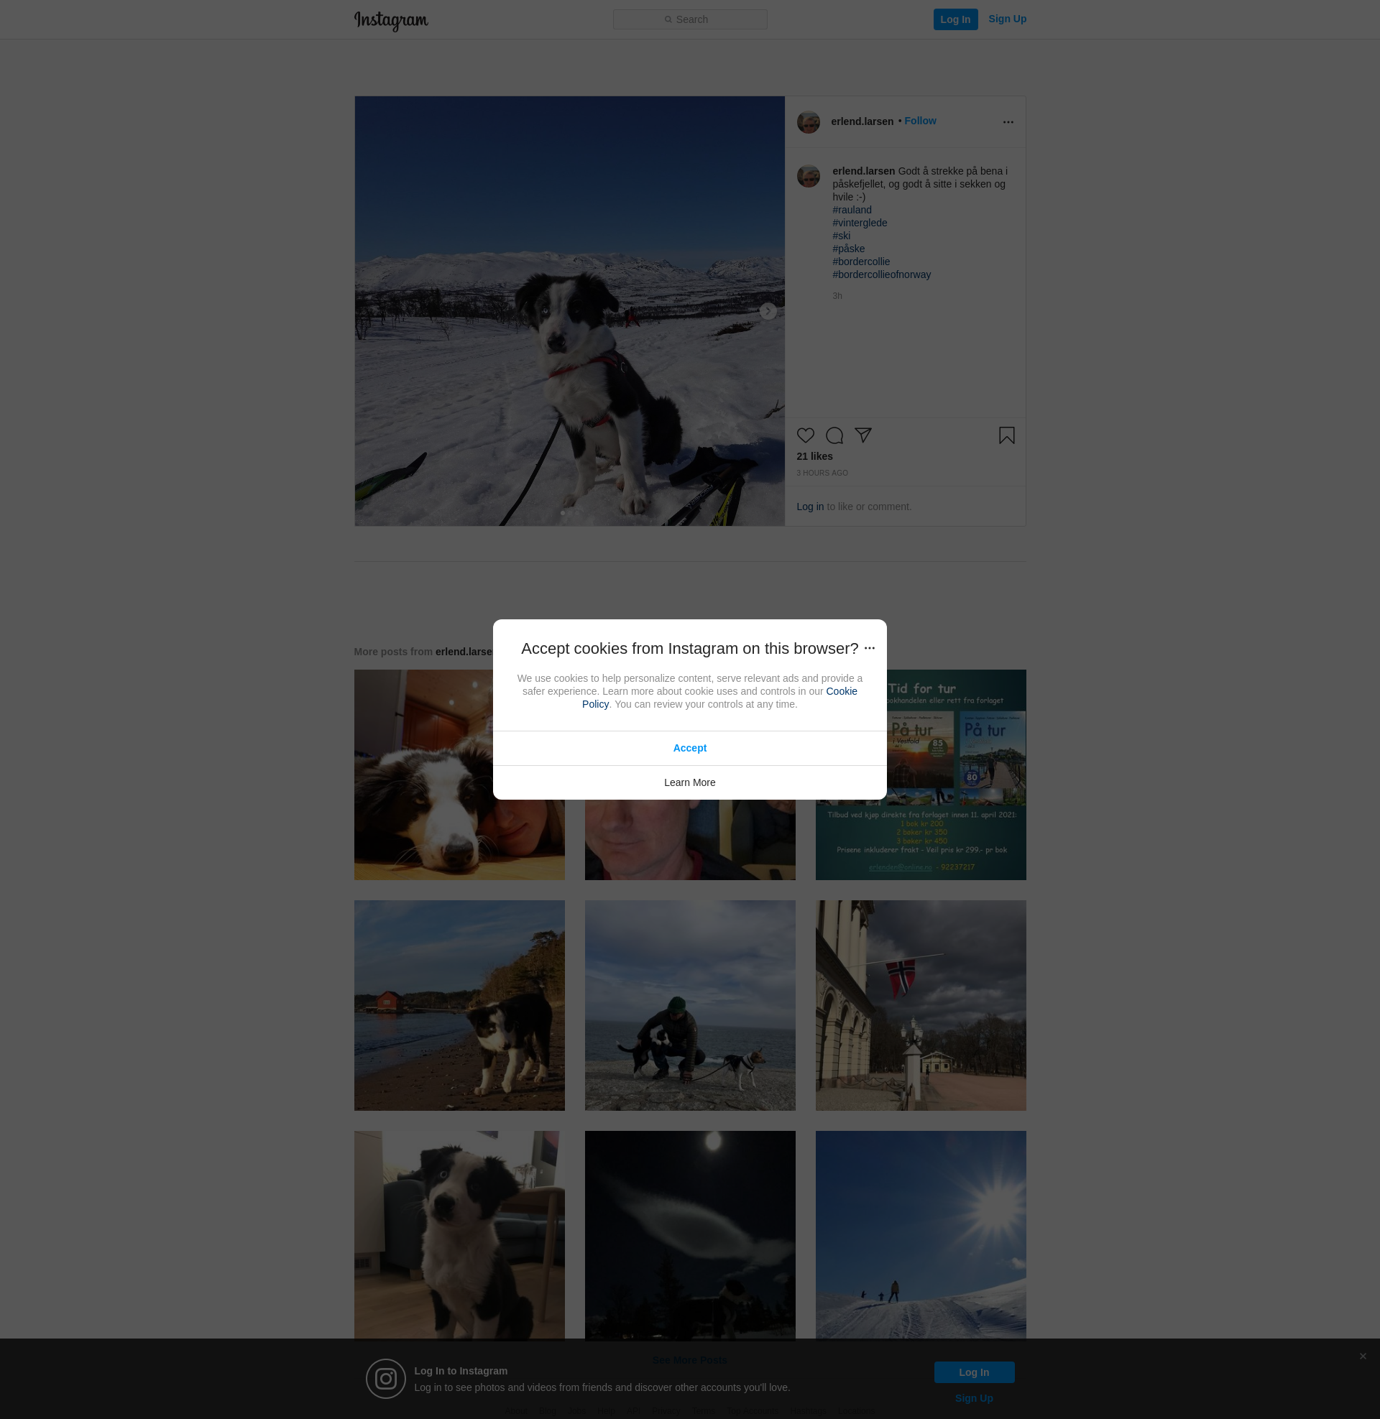Click the 21 likes count
The height and width of the screenshot is (1419, 1380).
pyautogui.click(x=814, y=456)
